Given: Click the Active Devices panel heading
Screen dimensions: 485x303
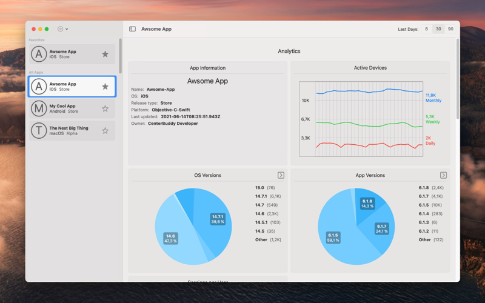Looking at the screenshot, I should point(370,68).
